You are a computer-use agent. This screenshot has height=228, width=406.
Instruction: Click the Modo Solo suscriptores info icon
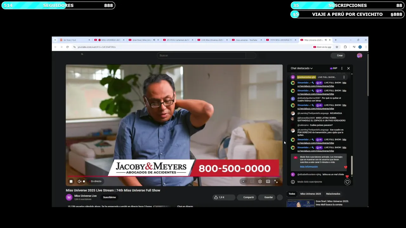point(293,182)
